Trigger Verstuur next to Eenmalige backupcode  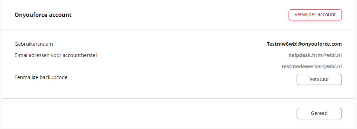click(319, 79)
